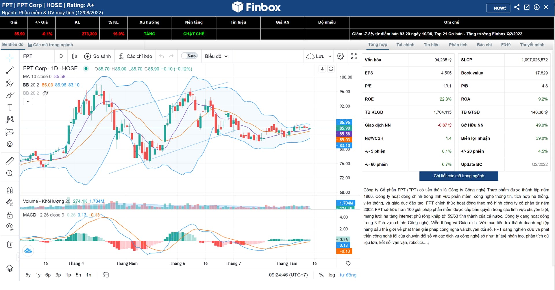
Task: Open page in new window
Action: pyautogui.click(x=527, y=7)
